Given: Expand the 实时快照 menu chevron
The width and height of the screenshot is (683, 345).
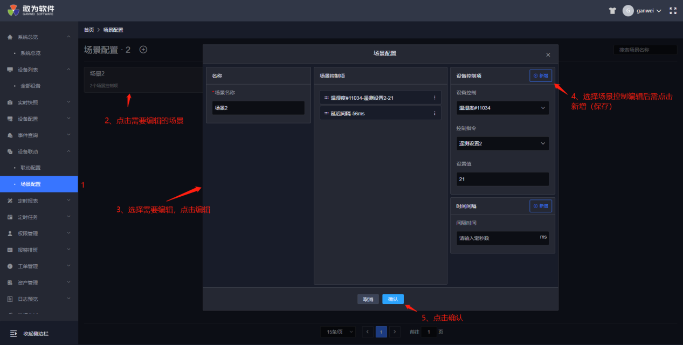Looking at the screenshot, I should (x=68, y=102).
